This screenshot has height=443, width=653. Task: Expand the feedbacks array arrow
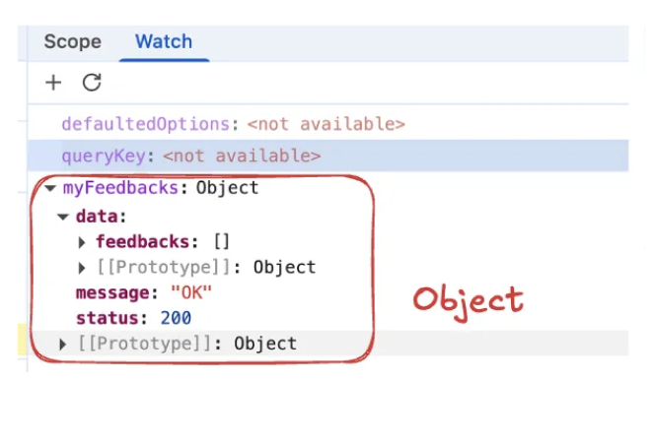click(x=83, y=241)
